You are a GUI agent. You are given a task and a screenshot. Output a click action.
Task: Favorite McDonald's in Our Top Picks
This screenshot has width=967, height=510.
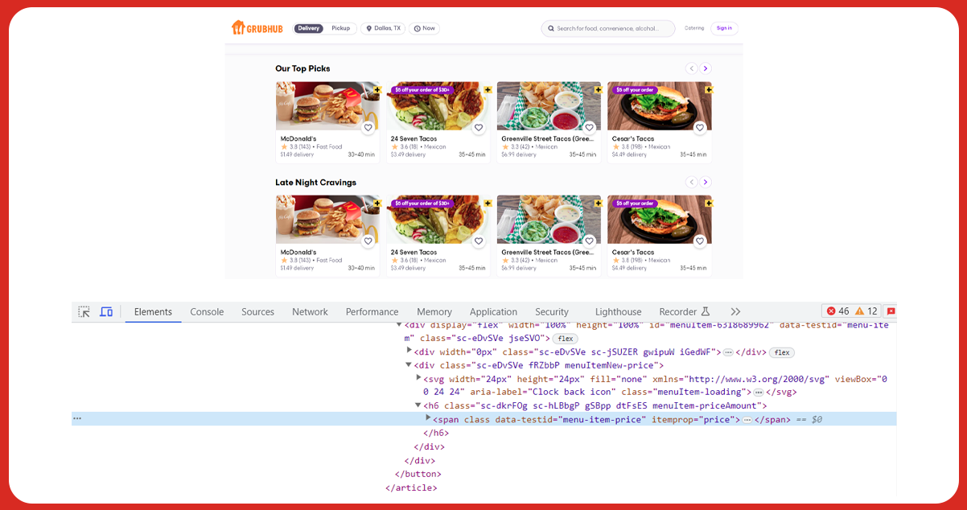(368, 127)
